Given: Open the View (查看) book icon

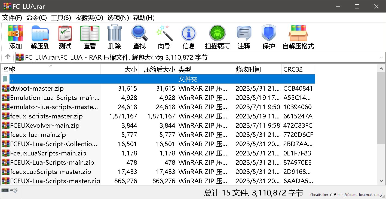Looking at the screenshot, I should pyautogui.click(x=90, y=33).
